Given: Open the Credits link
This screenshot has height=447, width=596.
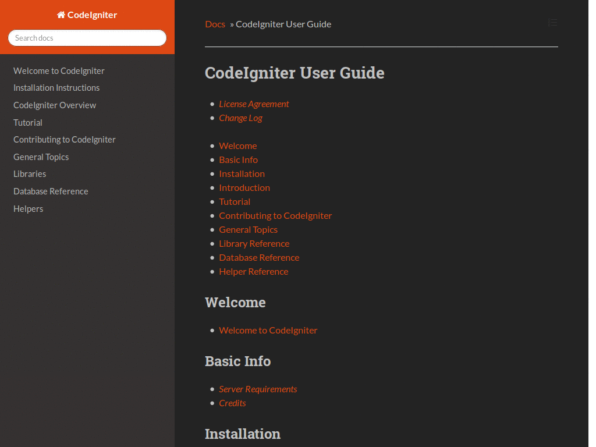Looking at the screenshot, I should point(232,403).
